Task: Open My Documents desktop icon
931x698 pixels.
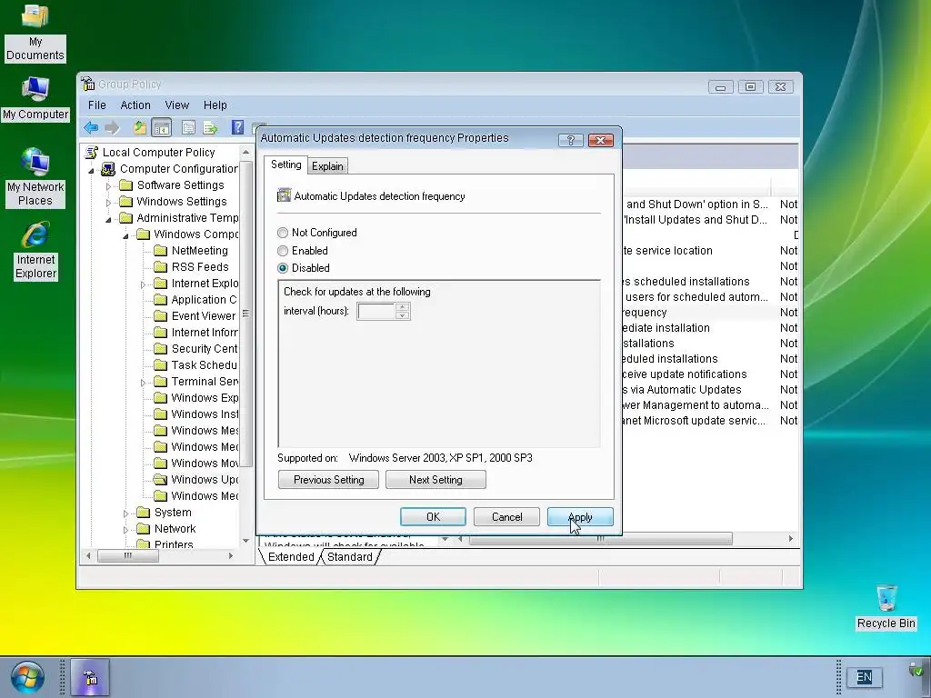Action: 35,32
